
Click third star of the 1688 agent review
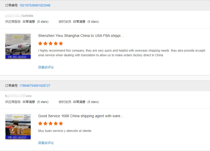pyautogui.click(x=51, y=123)
